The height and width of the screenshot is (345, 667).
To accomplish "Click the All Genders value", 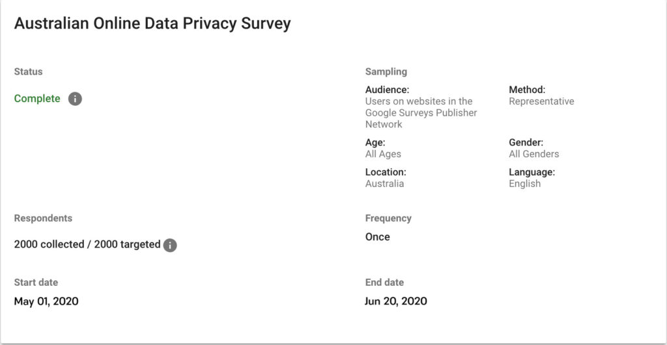I will click(534, 154).
